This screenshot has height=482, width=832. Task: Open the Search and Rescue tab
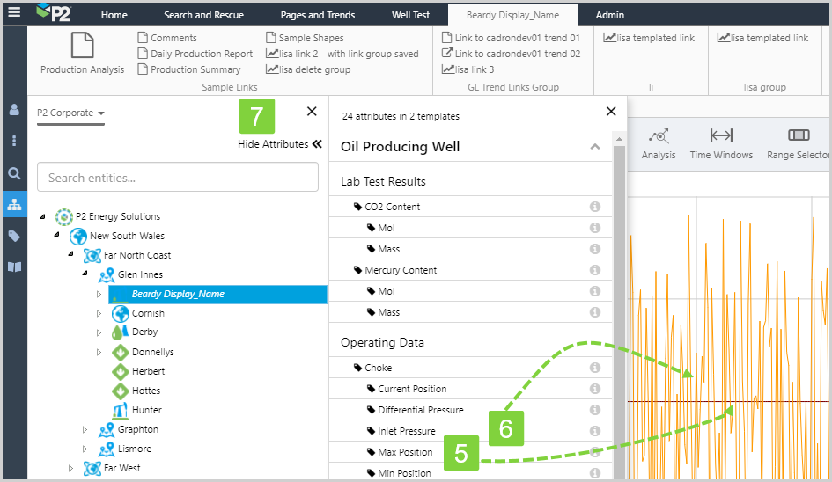(x=203, y=15)
